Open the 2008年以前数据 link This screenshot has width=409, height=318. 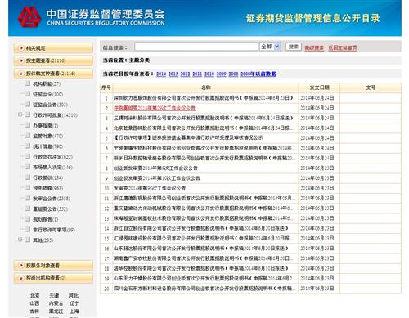(x=258, y=74)
